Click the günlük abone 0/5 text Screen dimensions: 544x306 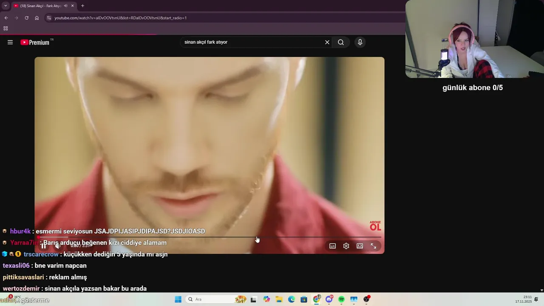473,88
